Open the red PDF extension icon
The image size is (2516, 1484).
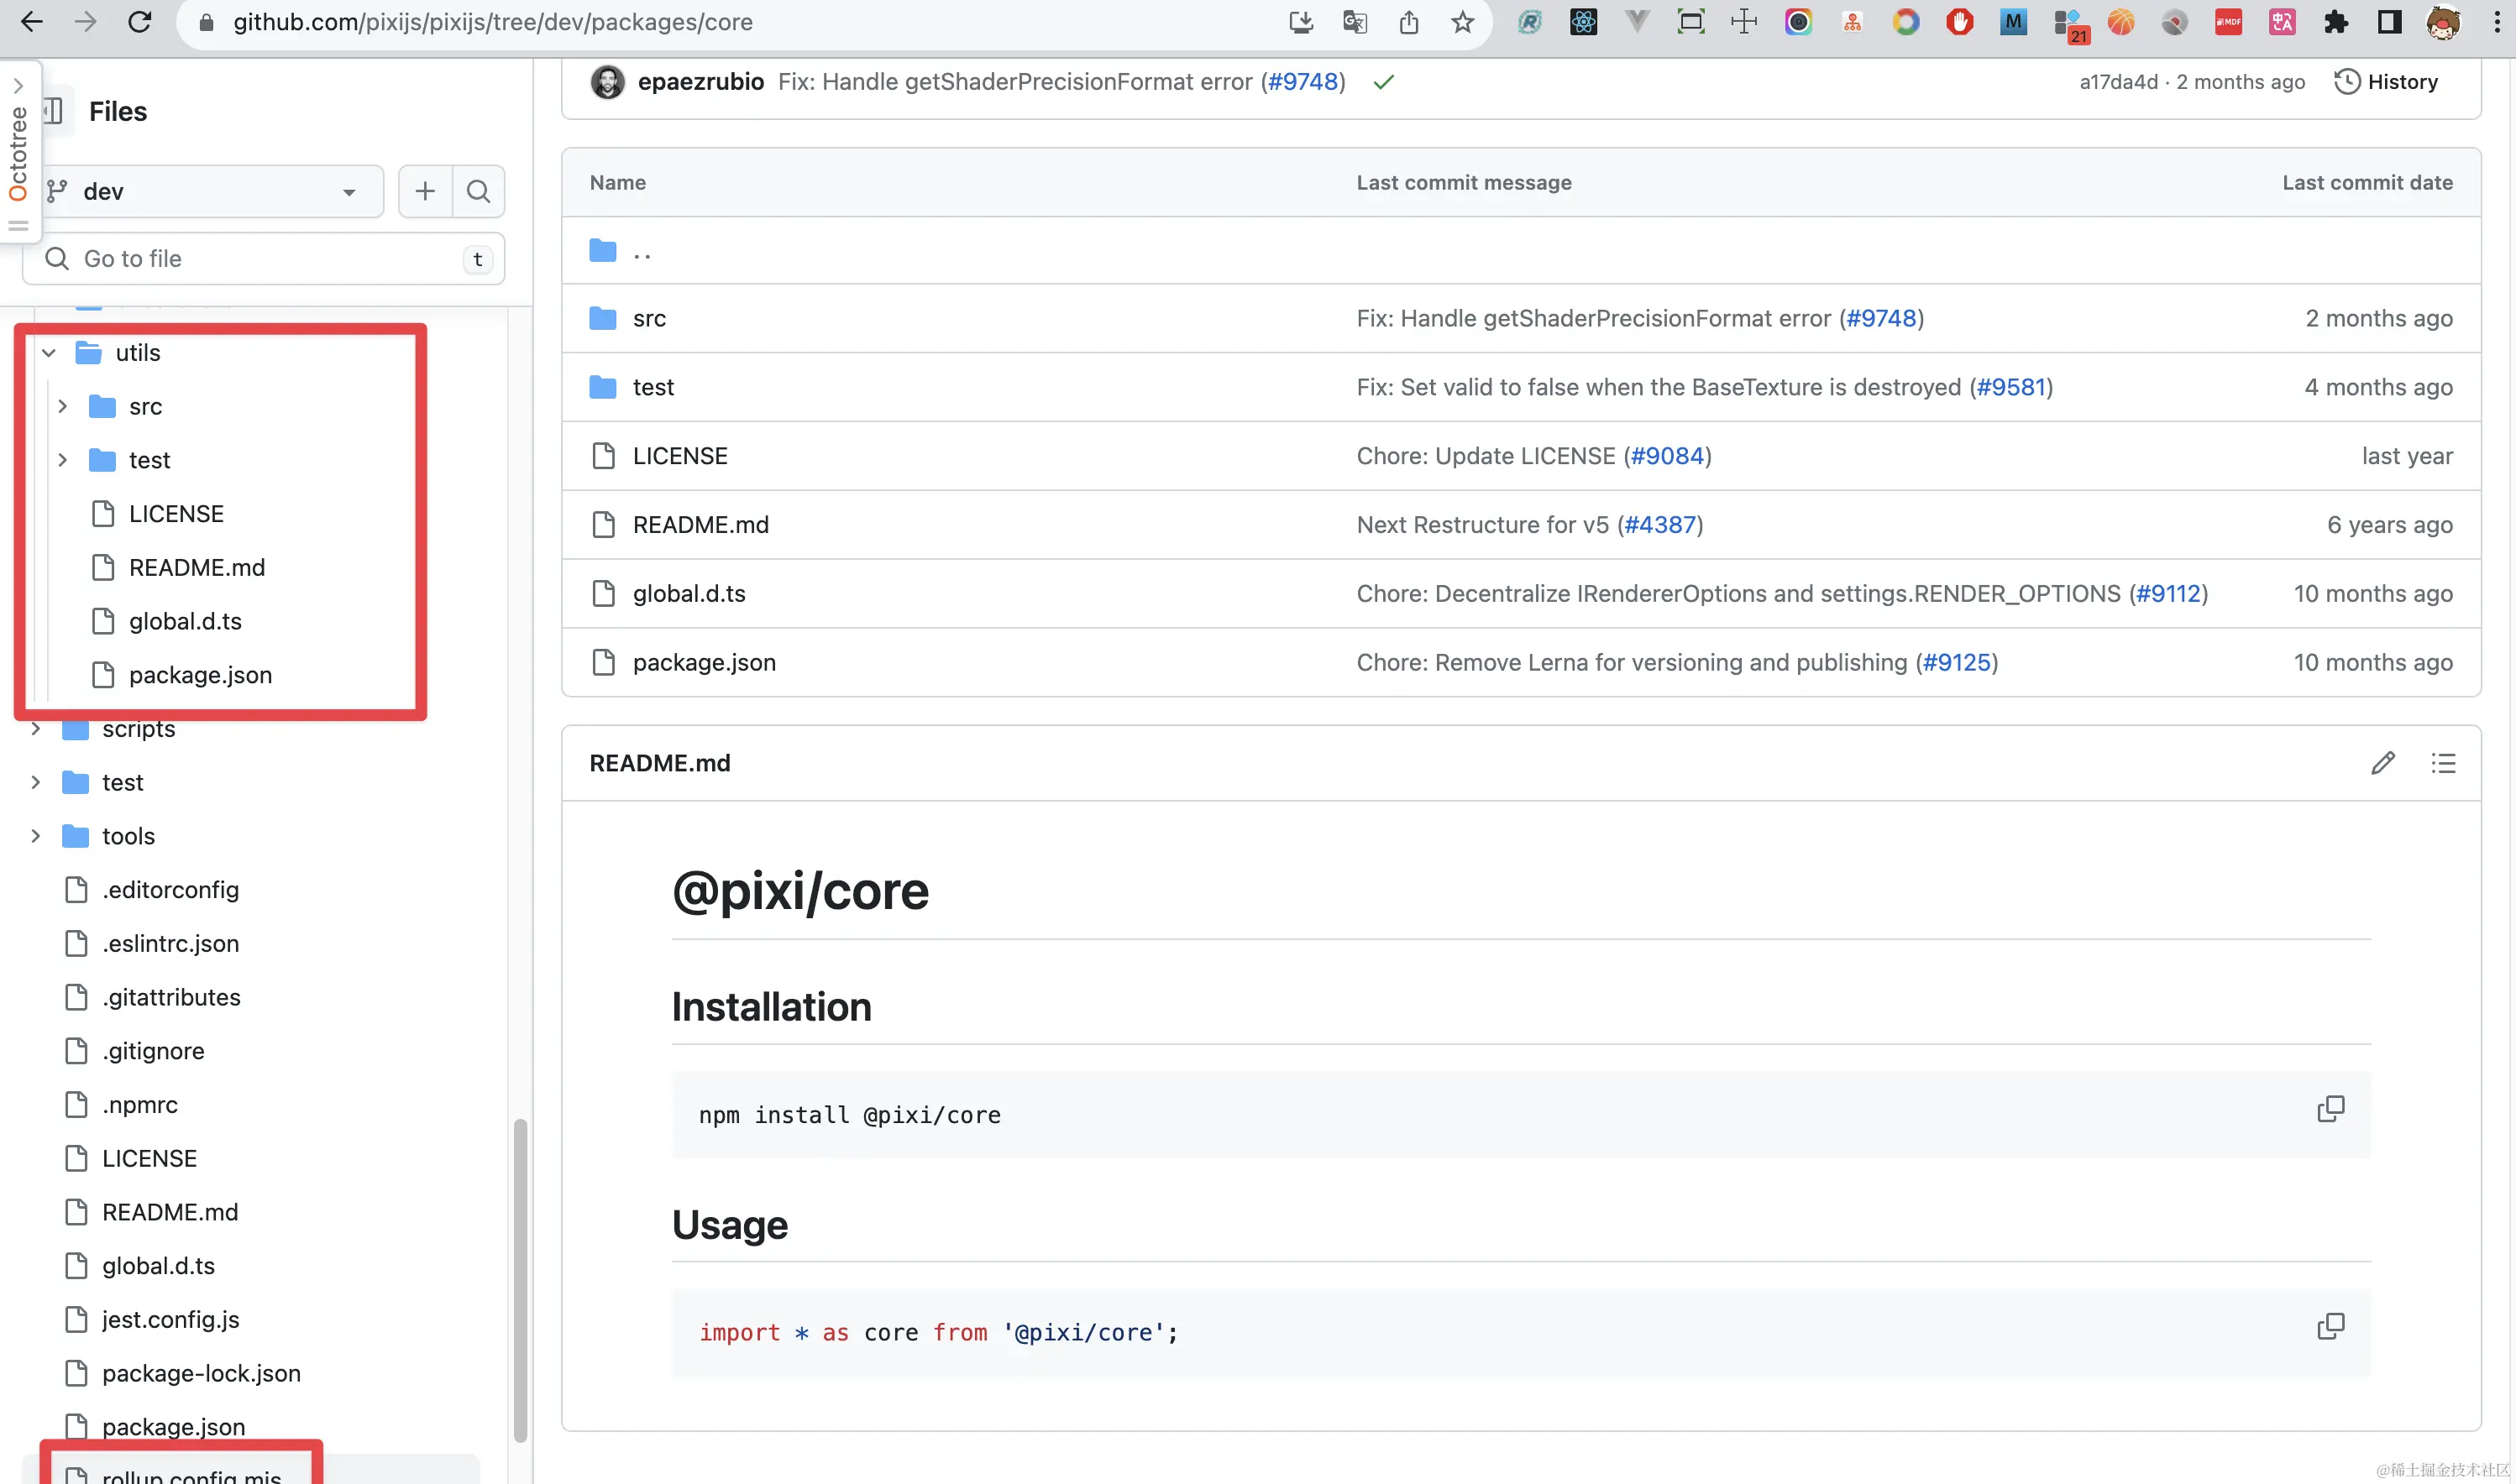[x=2228, y=22]
